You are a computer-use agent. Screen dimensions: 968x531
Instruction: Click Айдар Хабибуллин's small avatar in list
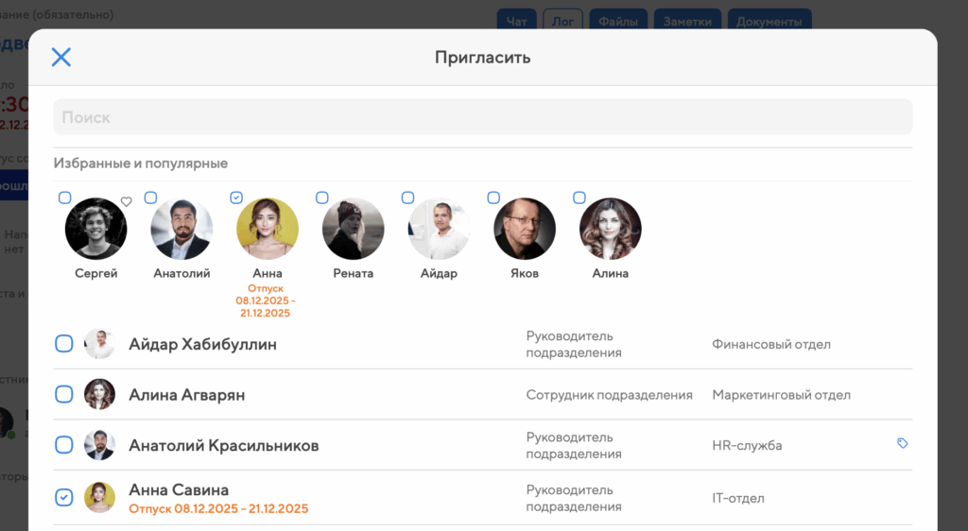tap(99, 344)
